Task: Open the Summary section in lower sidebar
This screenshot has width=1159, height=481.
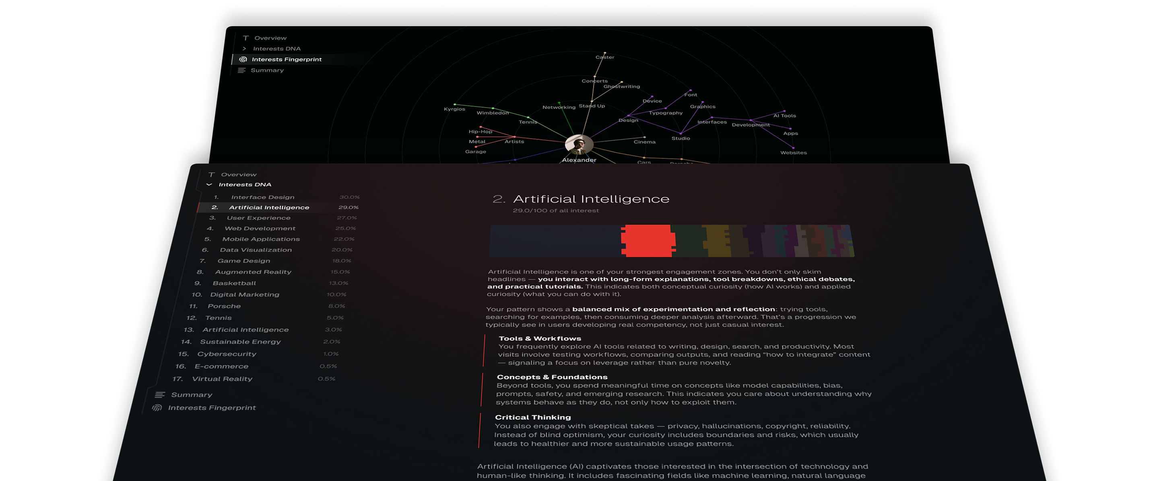Action: (191, 394)
